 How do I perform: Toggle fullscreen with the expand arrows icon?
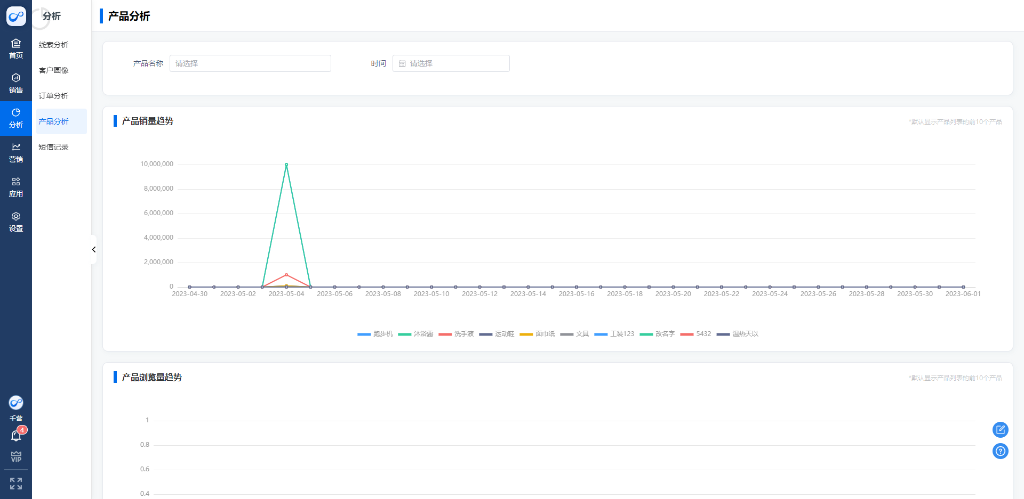click(16, 484)
